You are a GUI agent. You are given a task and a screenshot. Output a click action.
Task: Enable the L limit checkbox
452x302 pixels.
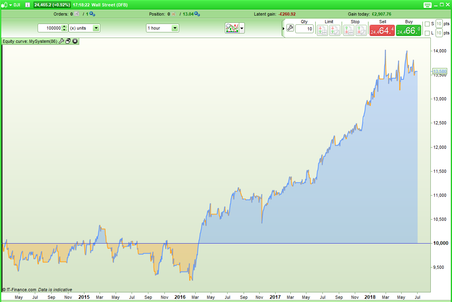point(427,33)
